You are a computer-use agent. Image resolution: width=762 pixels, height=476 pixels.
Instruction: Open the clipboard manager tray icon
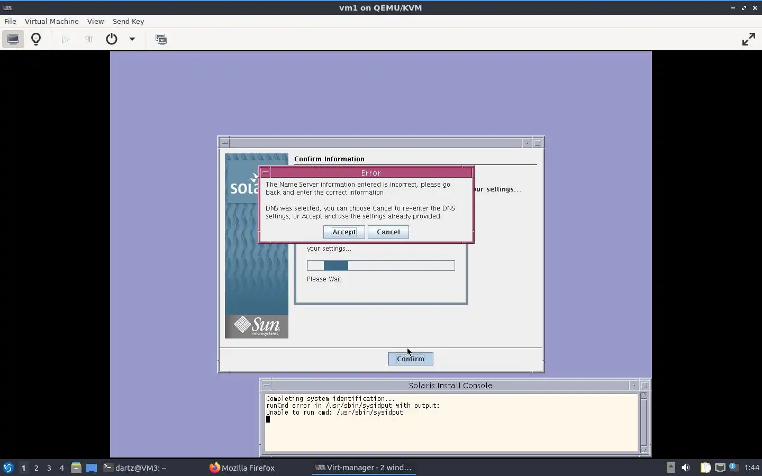pyautogui.click(x=705, y=468)
